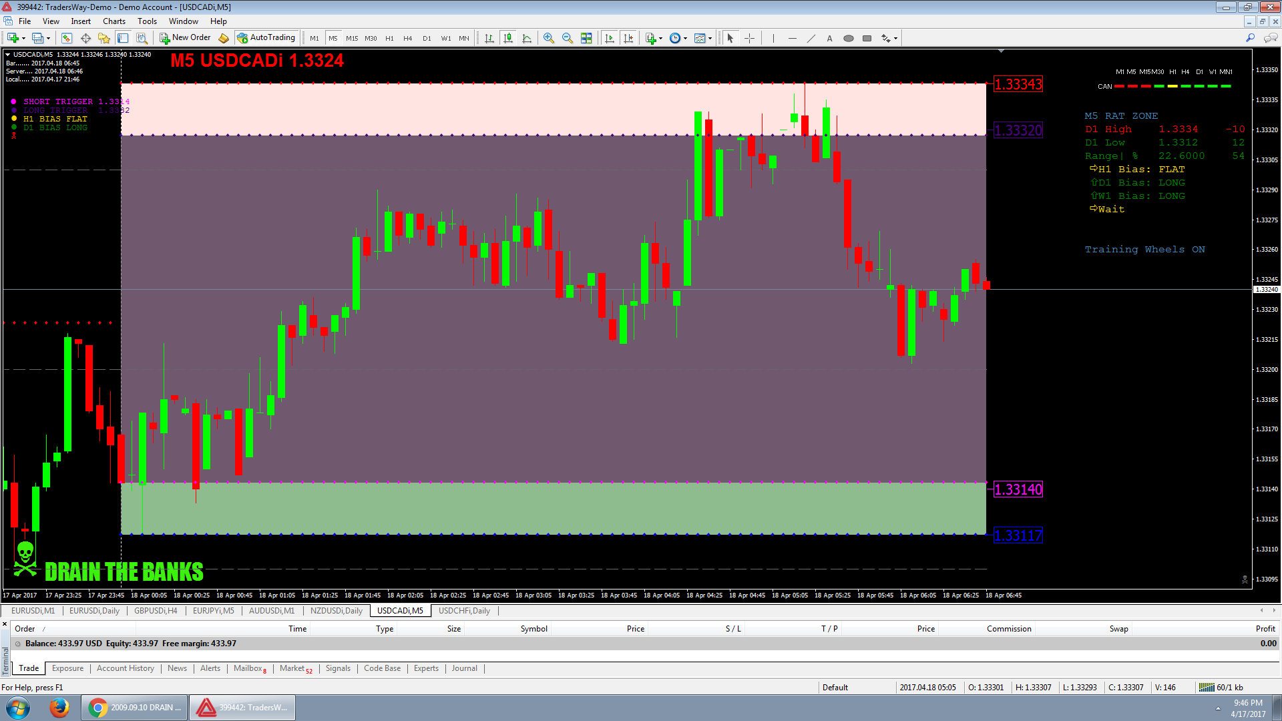Click the 1.33343 red price label

(x=1018, y=84)
